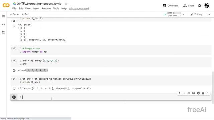214x120 pixels.
Task: Open the code snippets sidebar icon
Action: coord(4,24)
